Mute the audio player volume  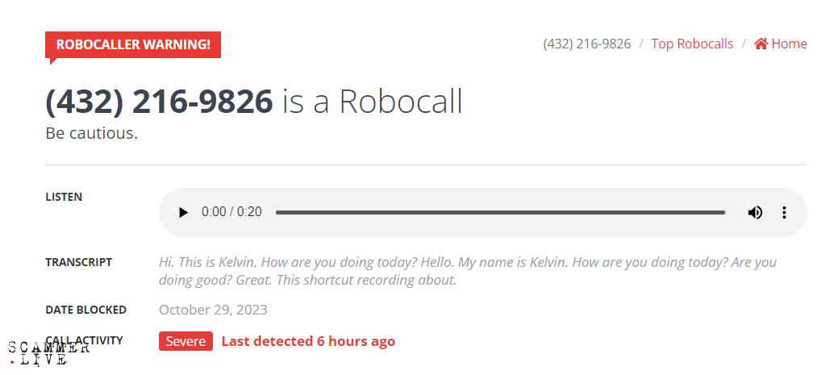pyautogui.click(x=755, y=212)
